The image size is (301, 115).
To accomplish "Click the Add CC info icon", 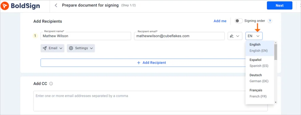I will pos(51,83).
